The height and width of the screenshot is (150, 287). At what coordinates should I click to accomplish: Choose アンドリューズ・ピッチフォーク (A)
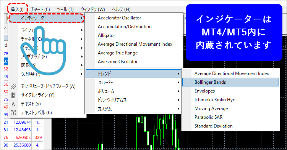[x=48, y=86]
